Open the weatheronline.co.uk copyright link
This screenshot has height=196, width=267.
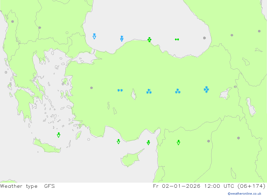point(245,194)
